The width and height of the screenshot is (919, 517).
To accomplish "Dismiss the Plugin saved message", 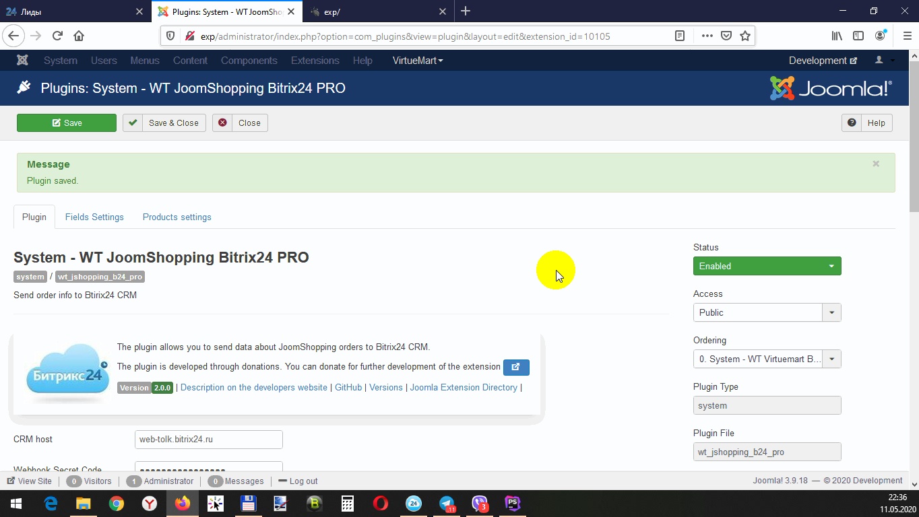I will [x=876, y=164].
